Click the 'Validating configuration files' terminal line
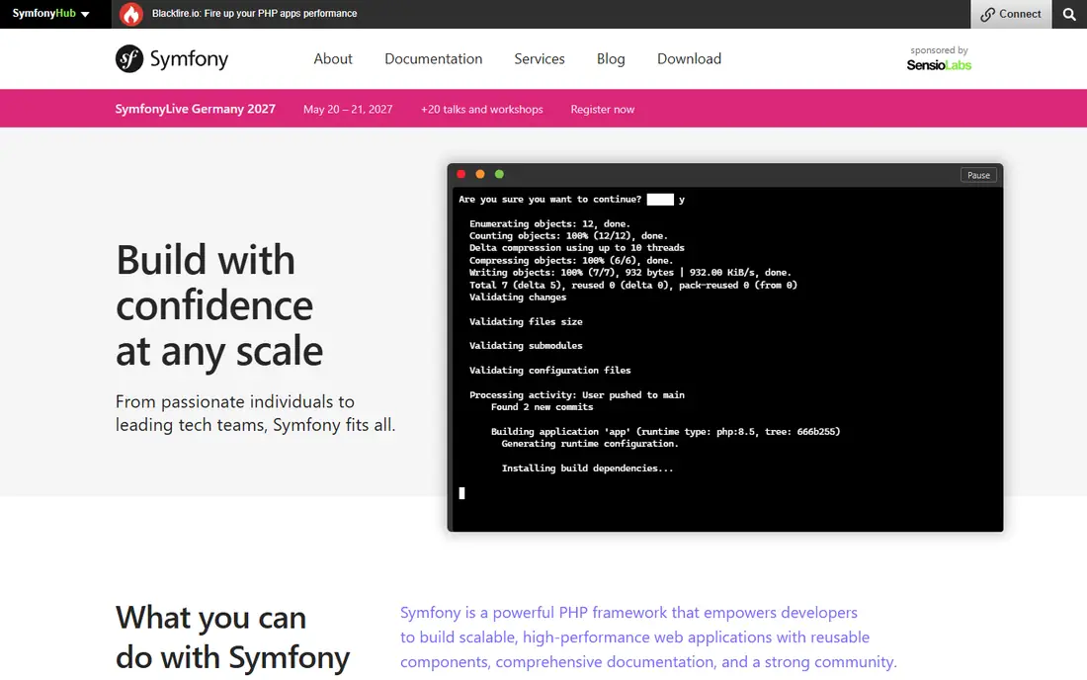The width and height of the screenshot is (1087, 680). (549, 371)
